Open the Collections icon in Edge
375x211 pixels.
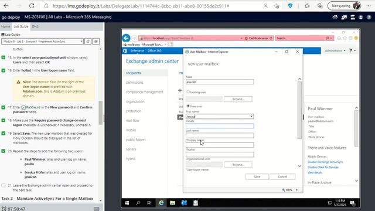320,6
